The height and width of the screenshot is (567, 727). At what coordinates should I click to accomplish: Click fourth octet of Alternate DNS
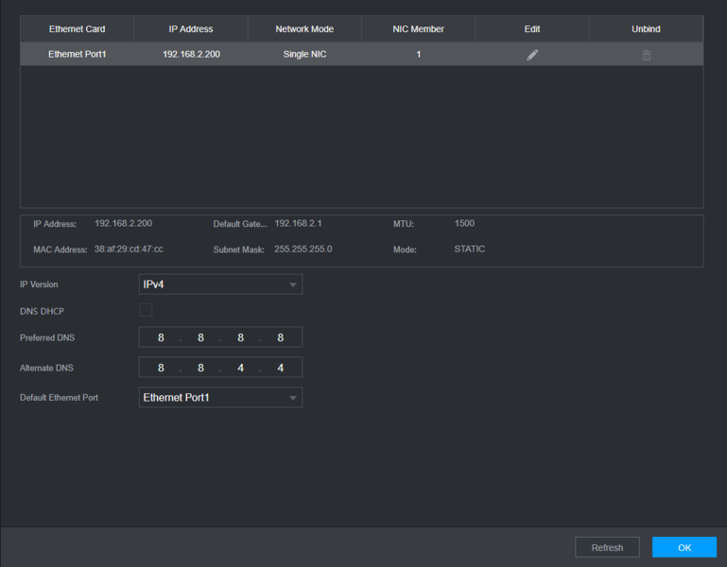(x=281, y=368)
